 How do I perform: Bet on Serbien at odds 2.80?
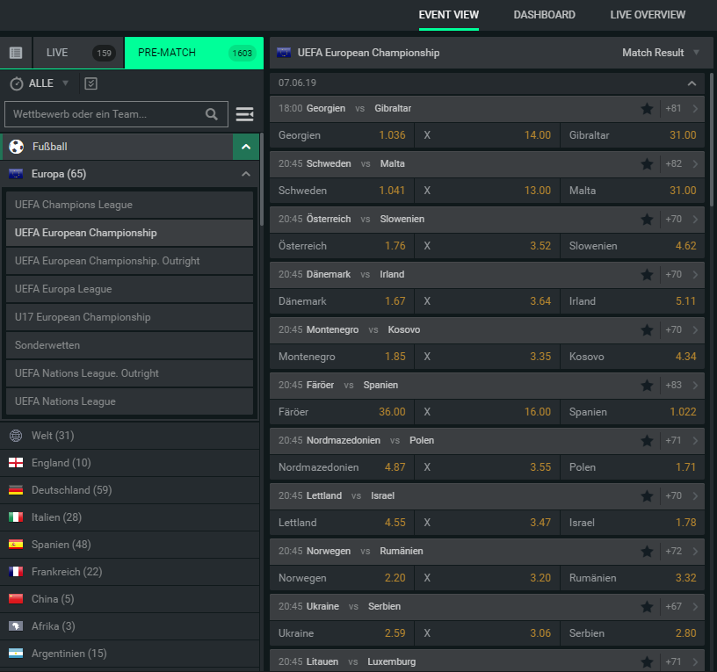[633, 633]
